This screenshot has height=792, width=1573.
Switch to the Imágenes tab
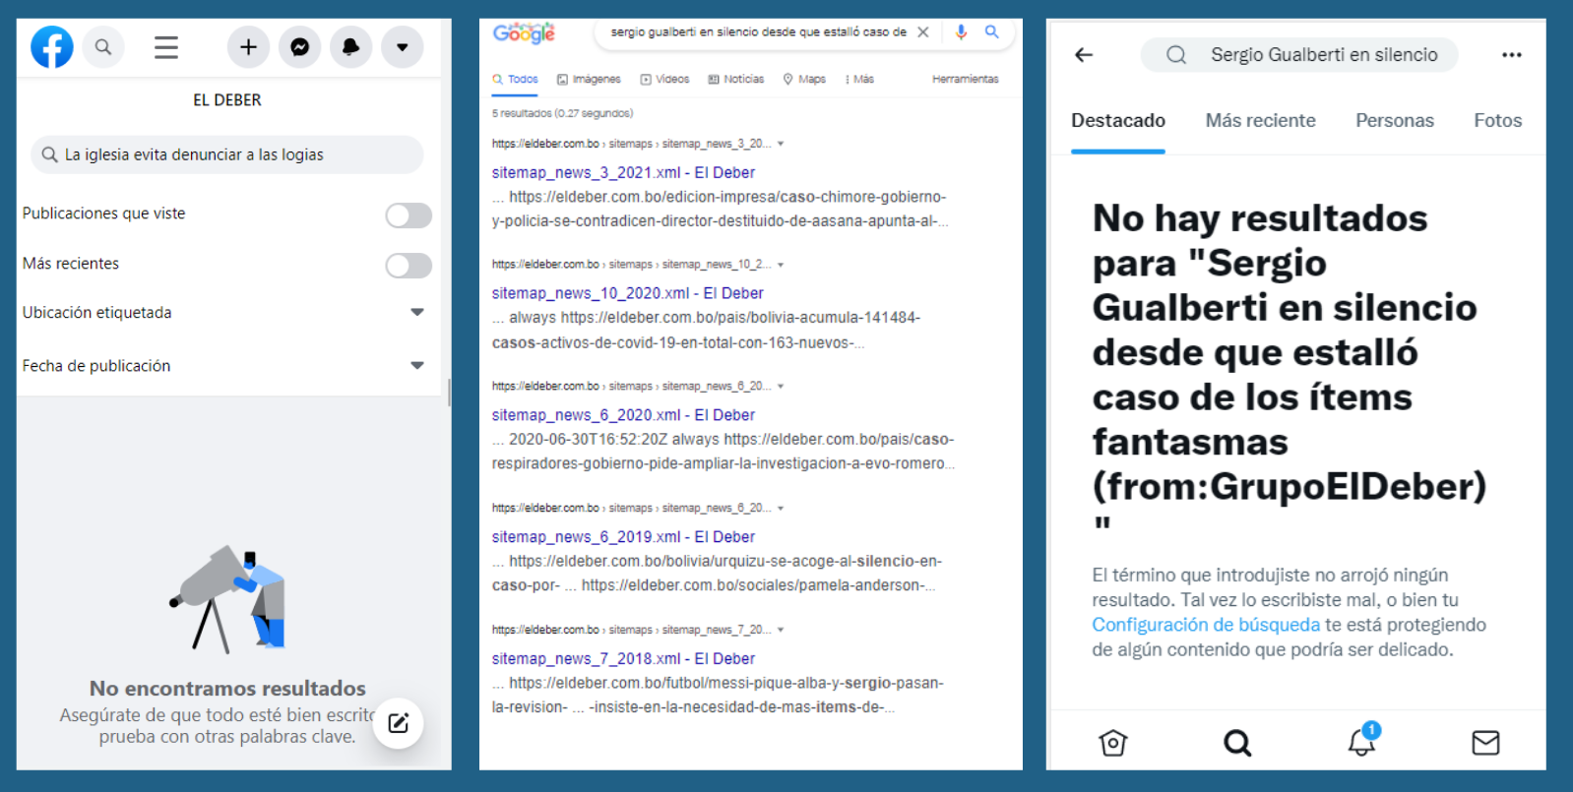pos(589,79)
